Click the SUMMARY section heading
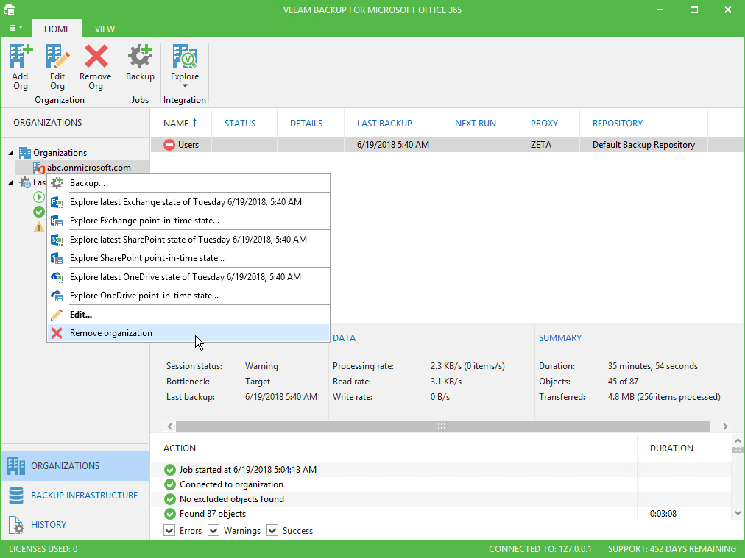 [560, 338]
